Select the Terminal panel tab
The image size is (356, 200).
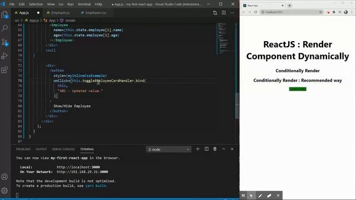click(87, 149)
